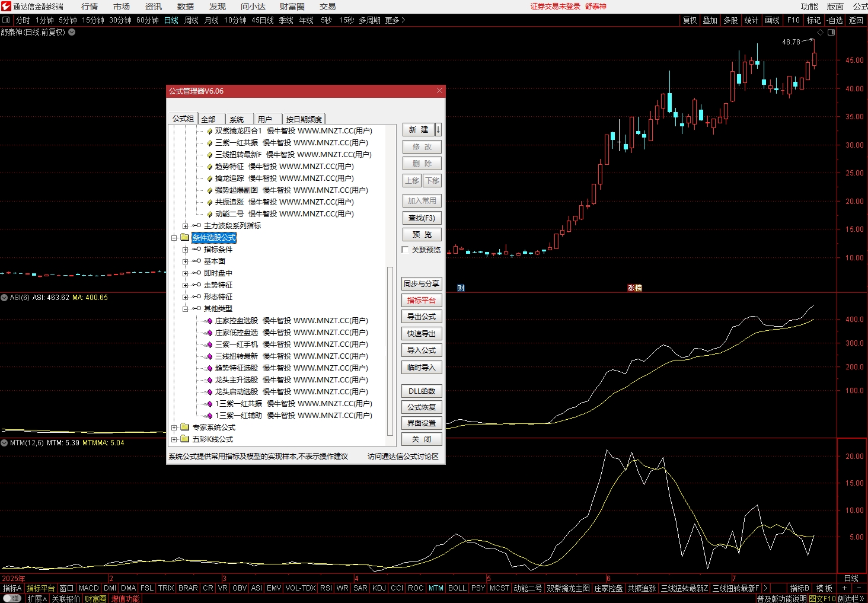Click 侧边栏 at the bottom right
The height and width of the screenshot is (603, 868).
pyautogui.click(x=851, y=599)
